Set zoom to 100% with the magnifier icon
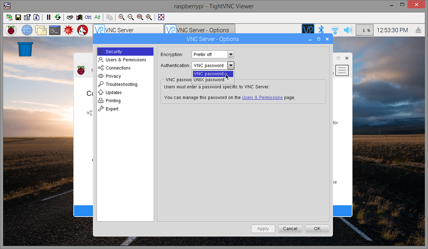This screenshot has width=428, height=249. [x=140, y=17]
